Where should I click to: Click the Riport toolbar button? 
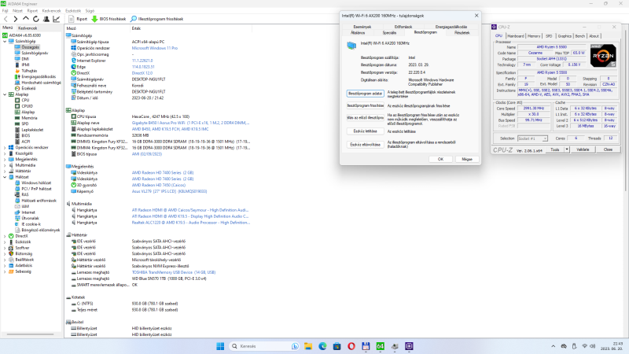click(x=78, y=19)
